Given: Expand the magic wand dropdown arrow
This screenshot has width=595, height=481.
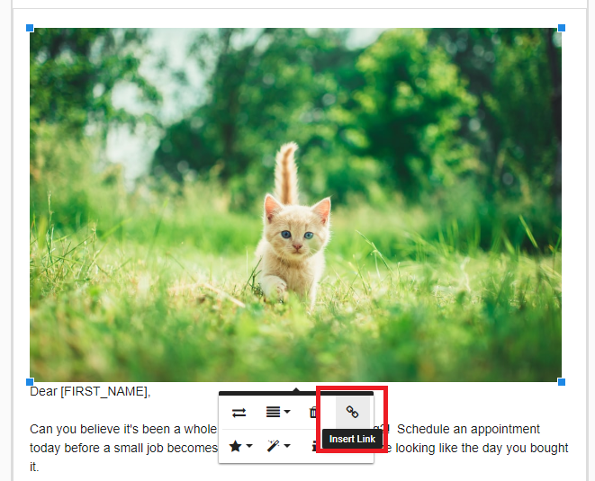Looking at the screenshot, I should coord(287,446).
